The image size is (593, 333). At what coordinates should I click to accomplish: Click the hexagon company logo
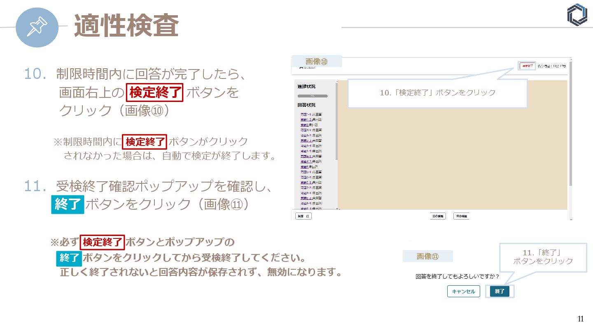(577, 15)
